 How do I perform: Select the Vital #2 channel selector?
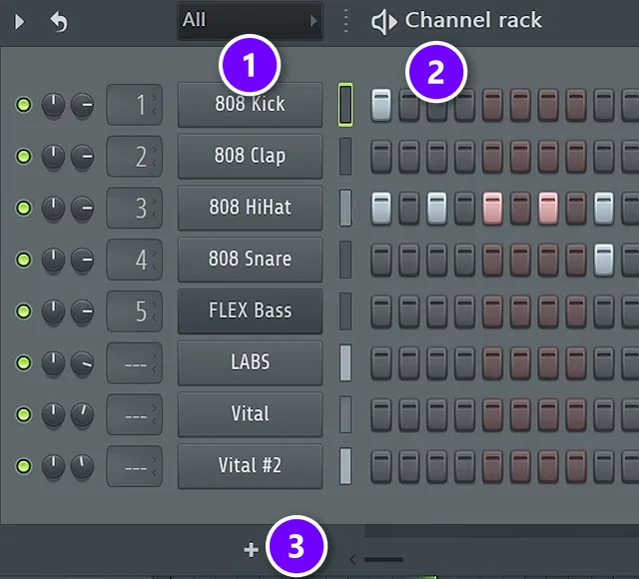(345, 466)
